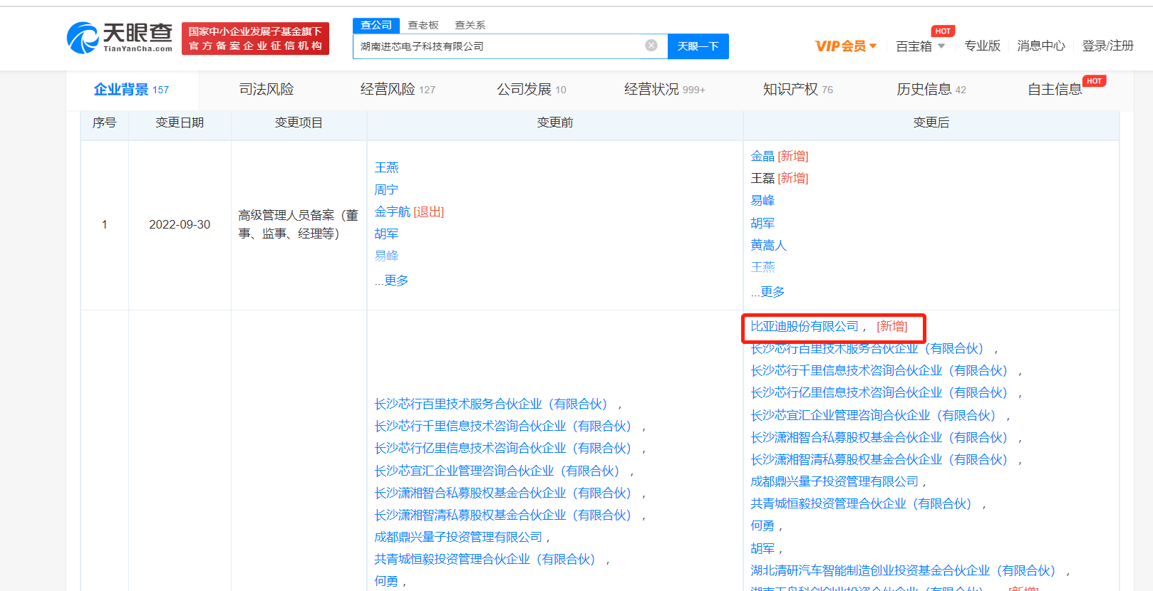Open 比亚迪股份有限公司 link

[x=805, y=326]
